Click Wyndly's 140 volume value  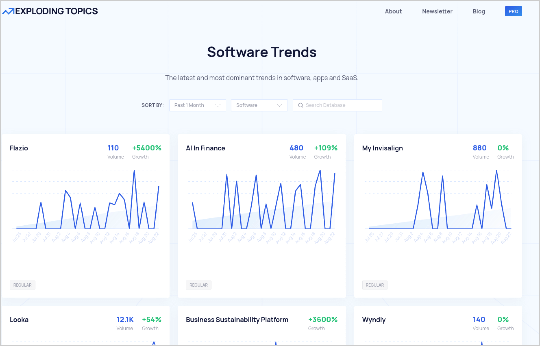(x=479, y=320)
